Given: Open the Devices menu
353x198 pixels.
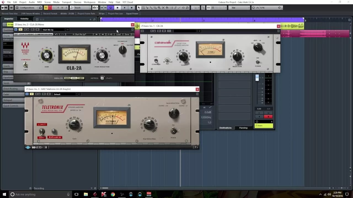Looking at the screenshot, I should tap(77, 2).
